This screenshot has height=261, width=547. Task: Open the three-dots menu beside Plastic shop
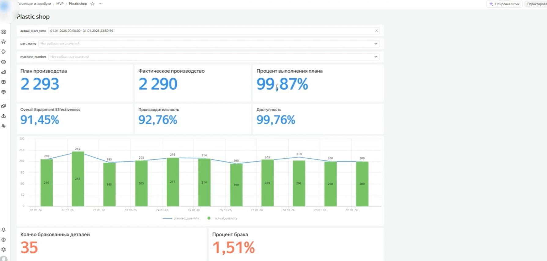[101, 4]
